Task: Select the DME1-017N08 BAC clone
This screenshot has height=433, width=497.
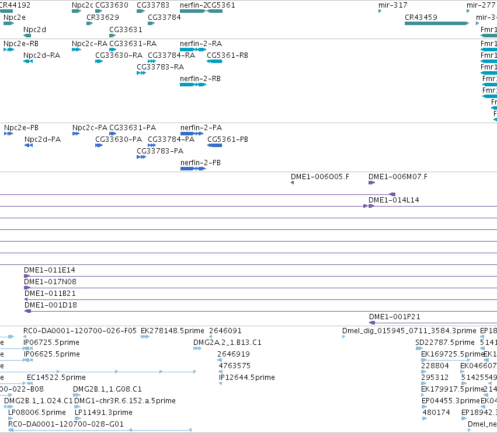Action: 260,288
